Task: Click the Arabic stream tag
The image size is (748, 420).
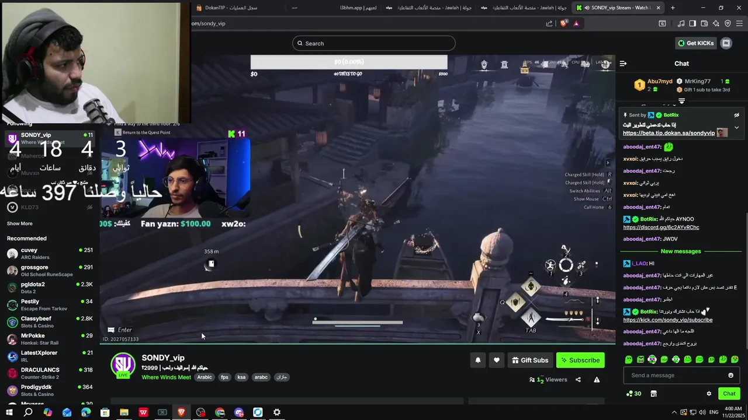Action: click(205, 377)
